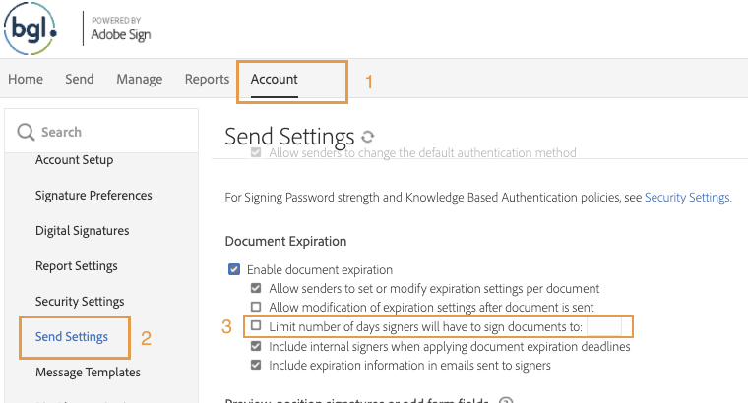
Task: Follow the Security Settings link
Action: pyautogui.click(x=687, y=198)
